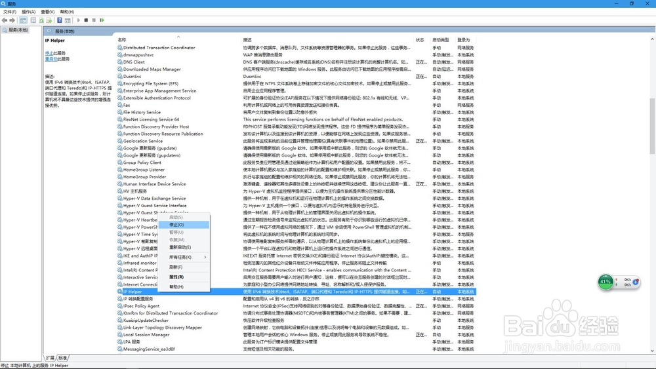656x369 pixels.
Task: Click the Back arrow in the toolbar
Action: coord(5,20)
